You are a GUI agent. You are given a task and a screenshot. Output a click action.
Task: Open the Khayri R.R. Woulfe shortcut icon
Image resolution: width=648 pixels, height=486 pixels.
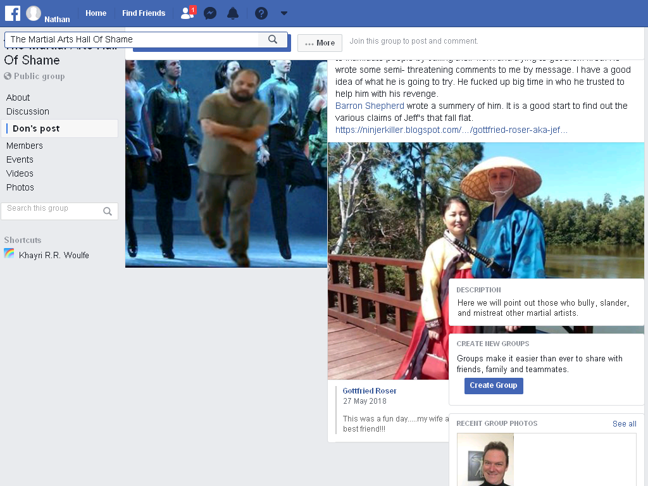(9, 253)
